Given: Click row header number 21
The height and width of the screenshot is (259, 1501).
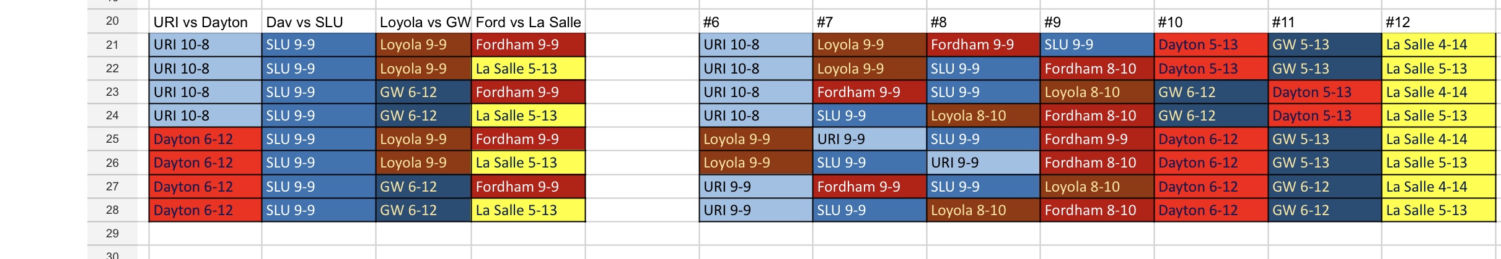Looking at the screenshot, I should pos(112,45).
